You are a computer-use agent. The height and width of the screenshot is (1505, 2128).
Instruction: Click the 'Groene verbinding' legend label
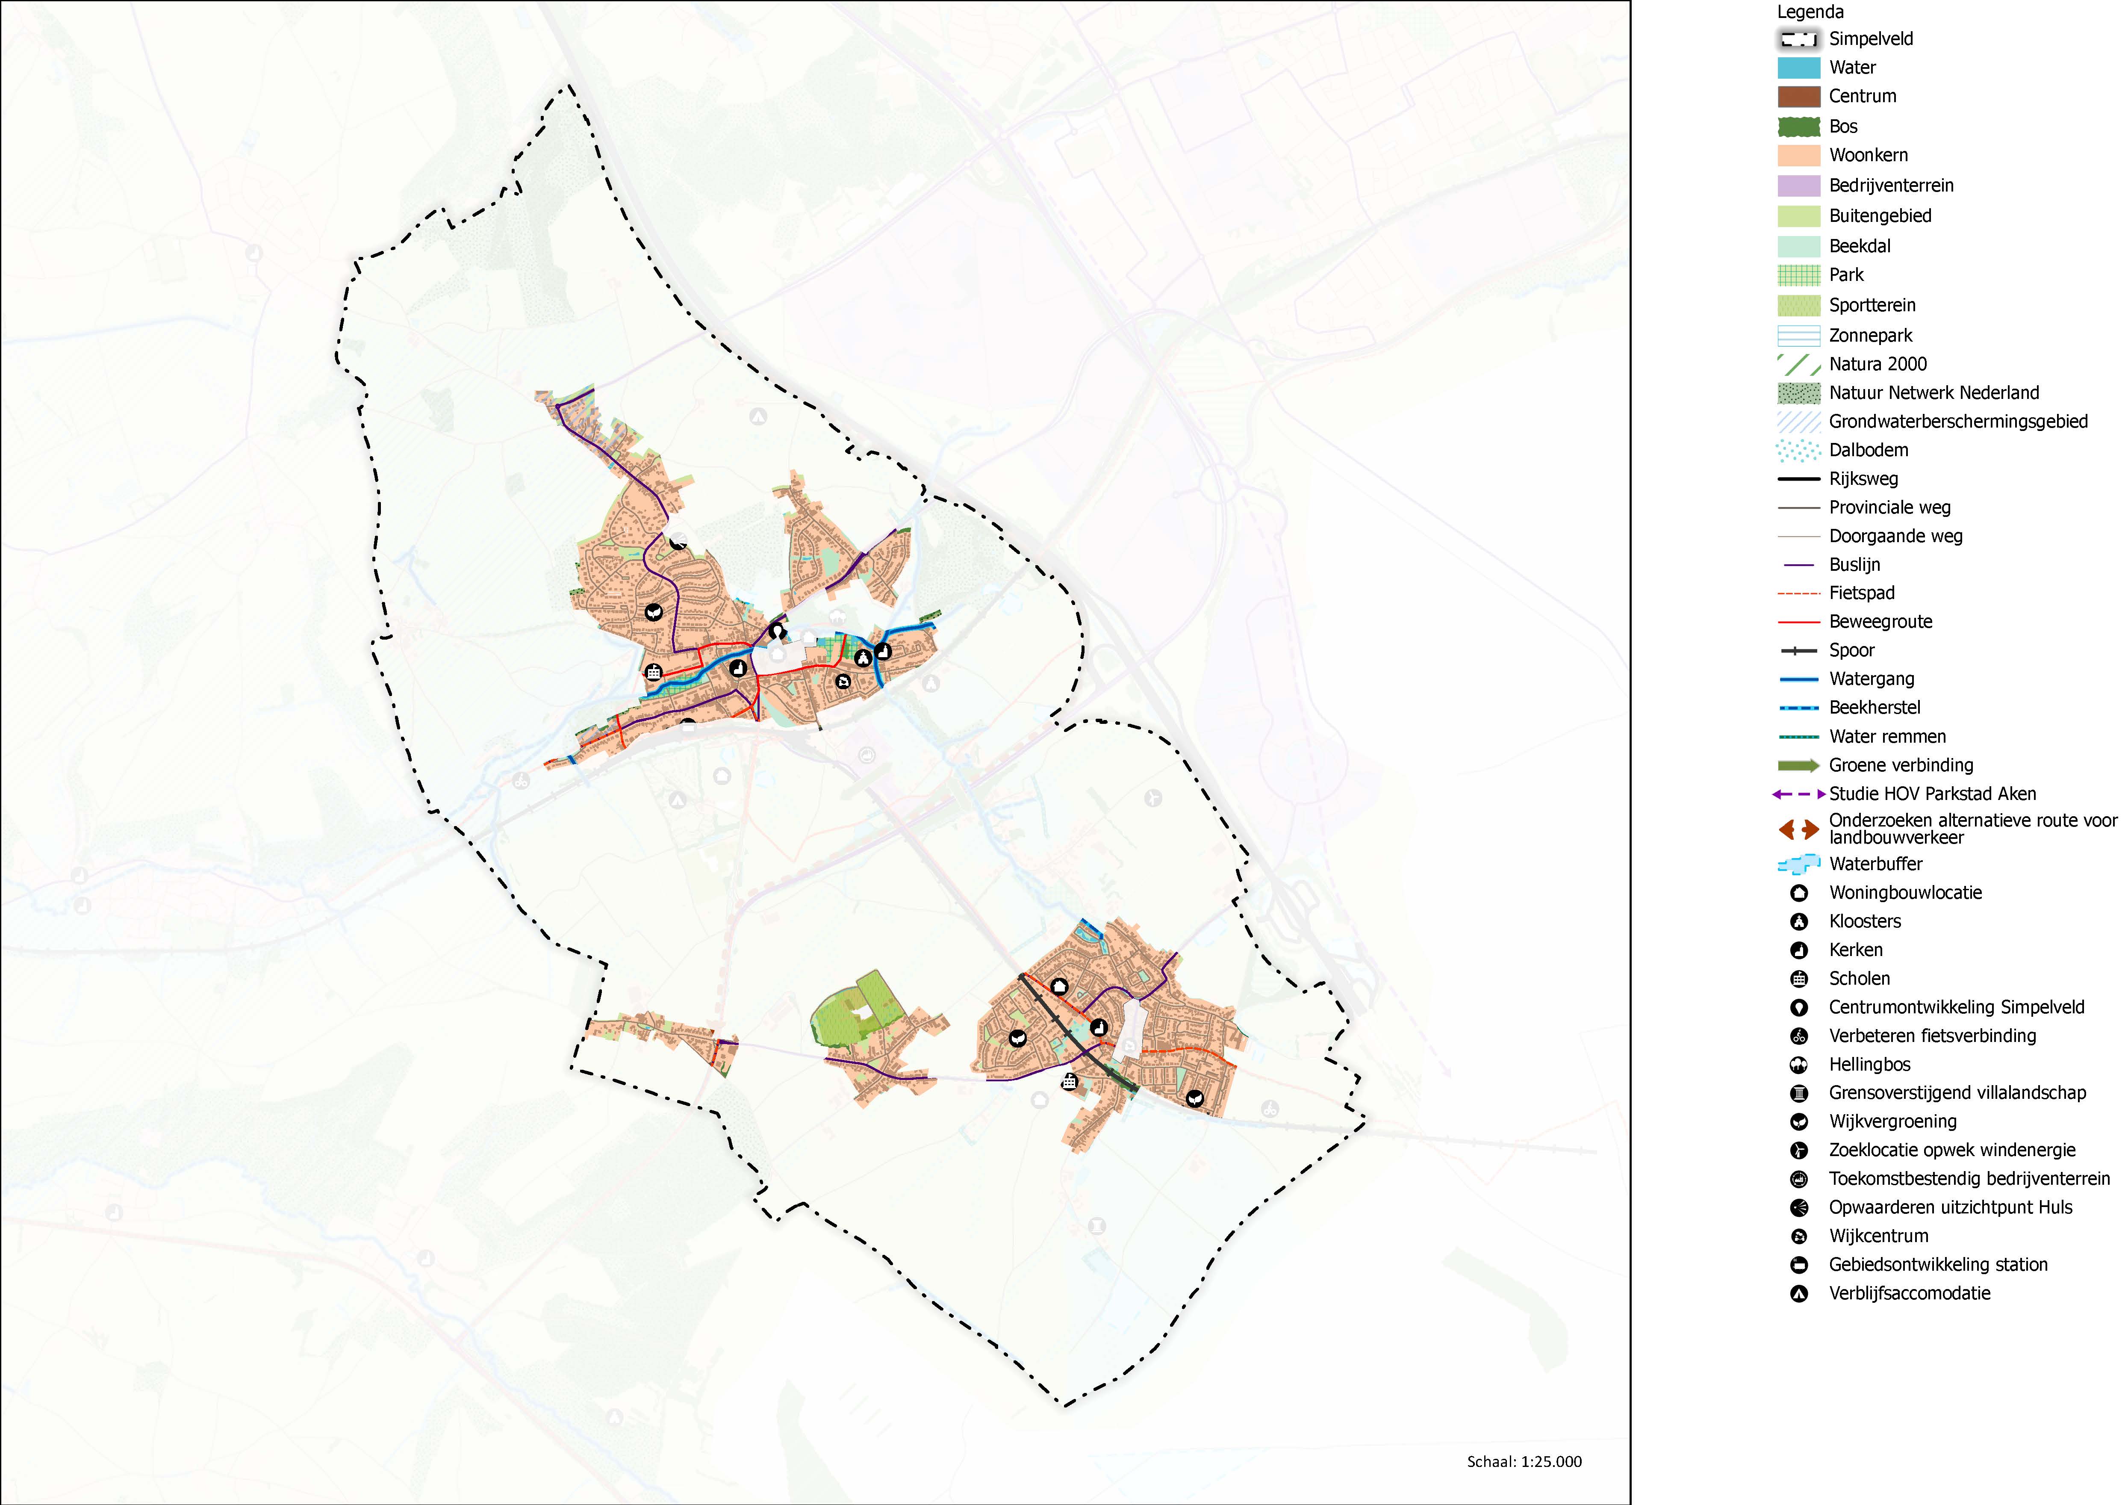[x=1901, y=765]
